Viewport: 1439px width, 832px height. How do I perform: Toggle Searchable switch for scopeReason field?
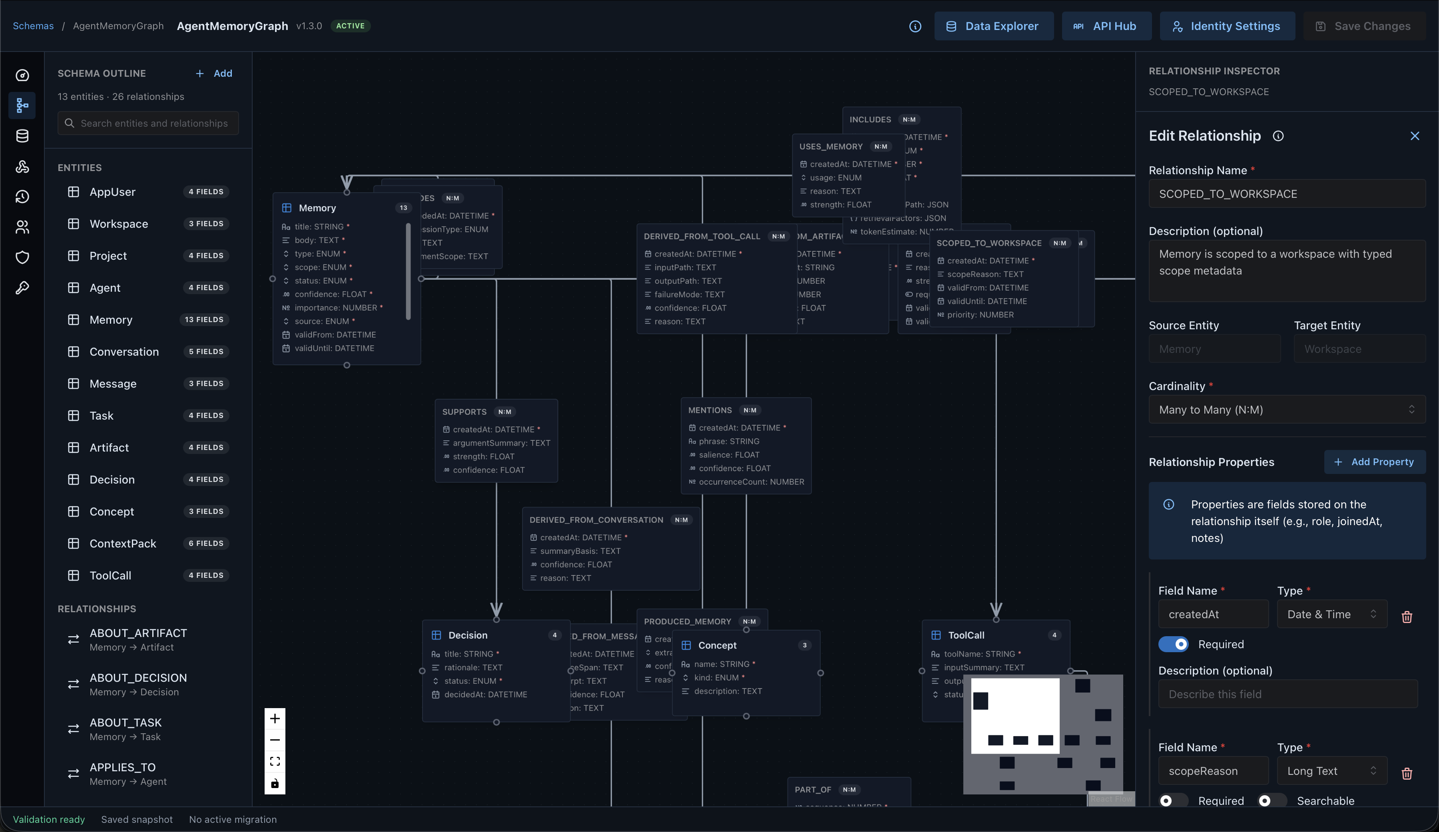coord(1272,800)
